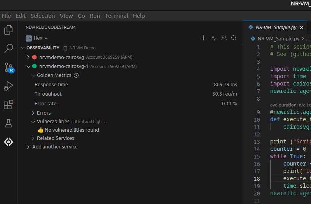The width and height of the screenshot is (311, 204).
Task: Collapse the Golden Metrics section
Action: pos(33,75)
